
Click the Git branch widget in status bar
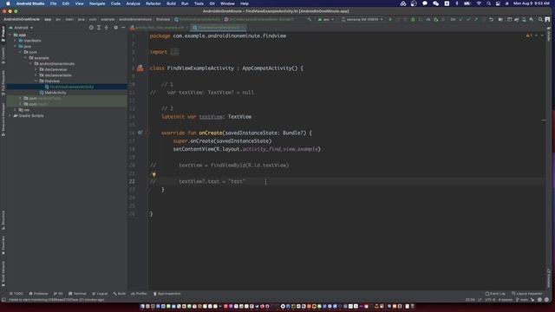[522, 300]
